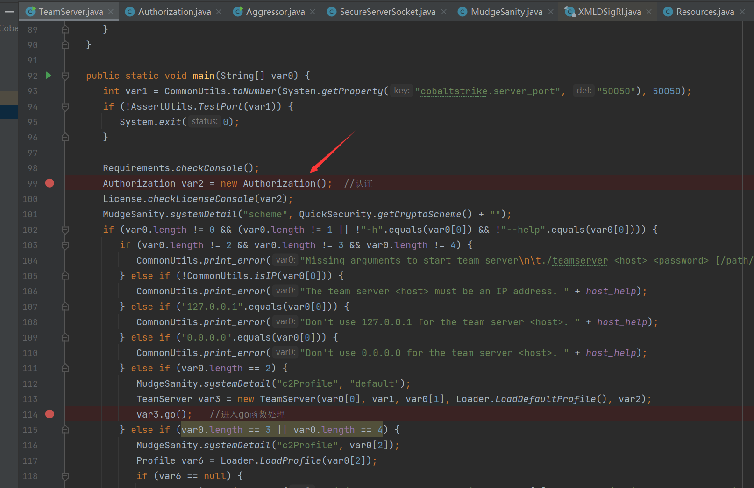Click line number 113 in gutter
Image resolution: width=754 pixels, height=488 pixels.
coord(30,399)
